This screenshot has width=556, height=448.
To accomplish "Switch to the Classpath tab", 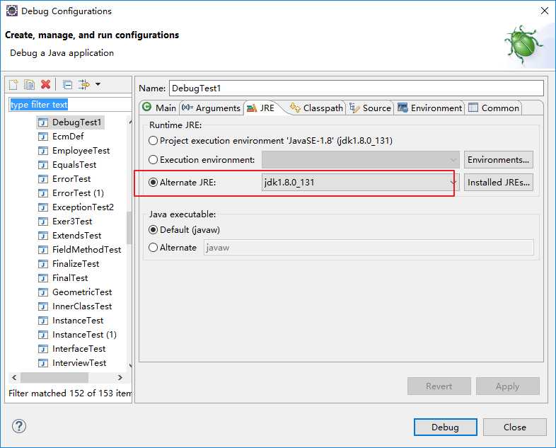I will coord(316,108).
